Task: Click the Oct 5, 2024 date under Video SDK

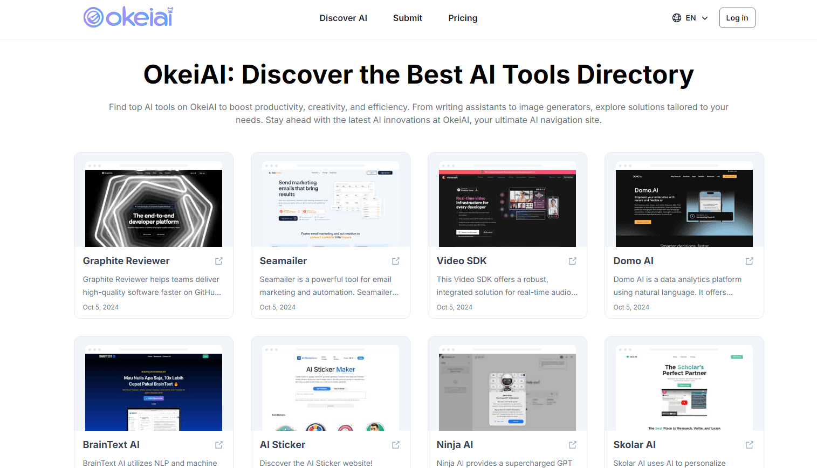Action: pos(455,307)
